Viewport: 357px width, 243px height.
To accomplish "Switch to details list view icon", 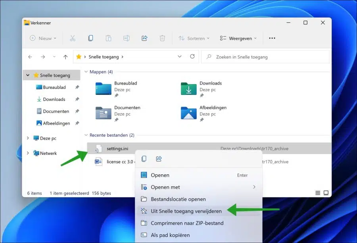I will click(x=318, y=193).
